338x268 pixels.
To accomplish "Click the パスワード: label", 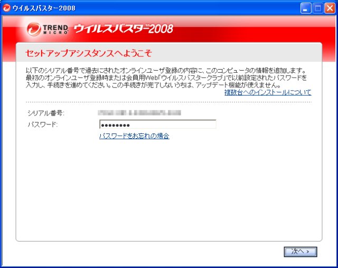I will (x=43, y=125).
